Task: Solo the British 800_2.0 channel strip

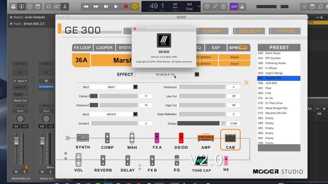Action: pyautogui.click(x=25, y=172)
